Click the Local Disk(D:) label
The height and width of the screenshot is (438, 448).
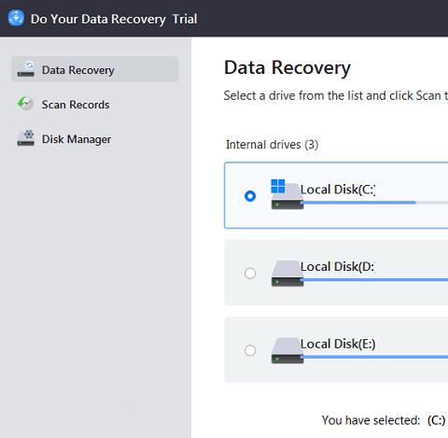tap(338, 266)
